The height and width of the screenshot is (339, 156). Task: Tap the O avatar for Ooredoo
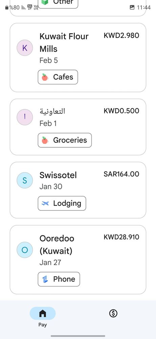pyautogui.click(x=25, y=250)
